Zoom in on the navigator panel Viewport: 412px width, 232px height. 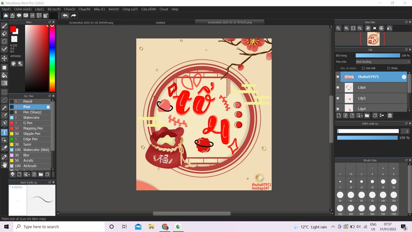[x=346, y=28]
